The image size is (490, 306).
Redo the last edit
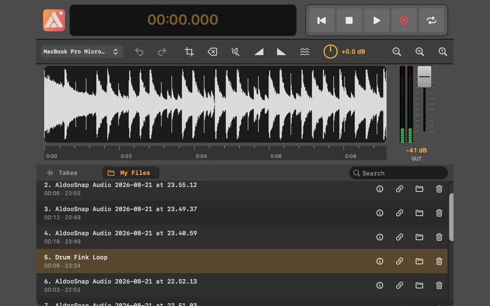tap(162, 51)
